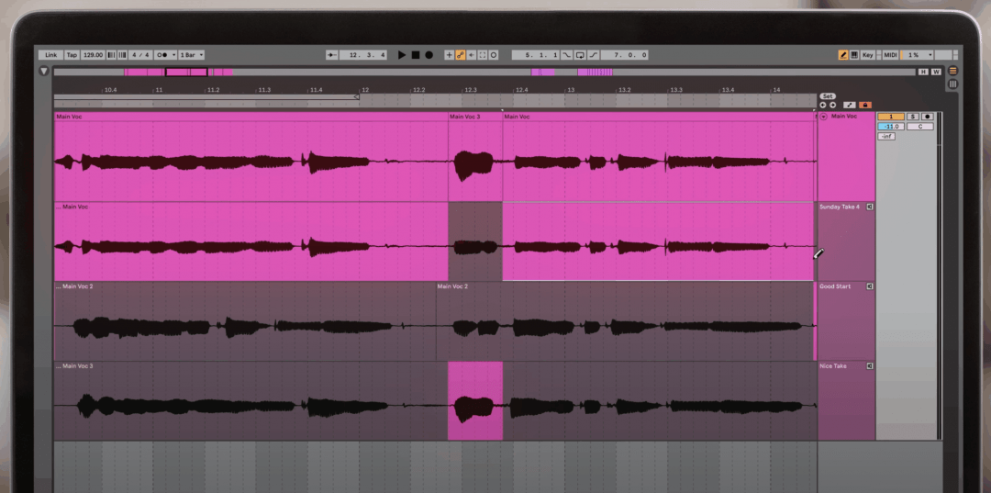Screen dimensions: 991x493
Task: Jump to the previous locator
Action: pyautogui.click(x=823, y=105)
